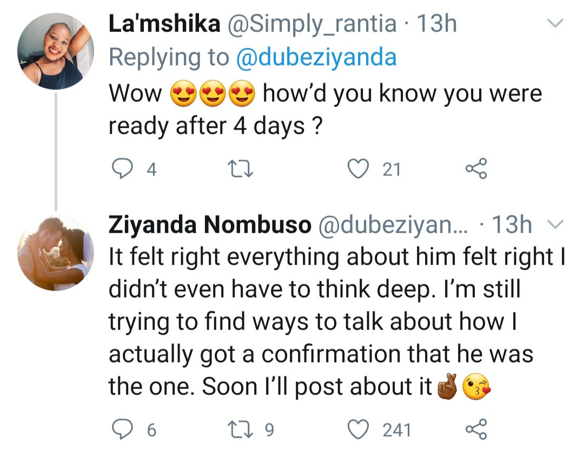
Task: Click the @dubeziyanda mention link
Action: click(316, 57)
